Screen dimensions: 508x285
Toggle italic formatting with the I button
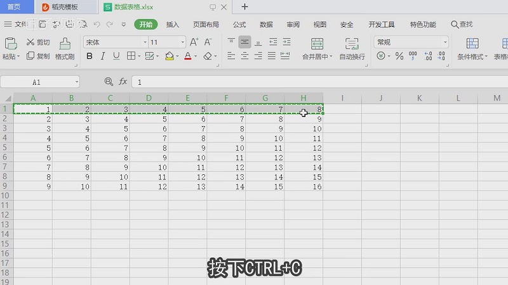[x=102, y=56]
